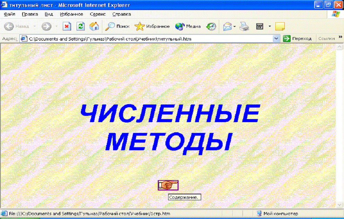This screenshot has height=219, width=344.
Task: Expand the address bar dropdown list
Action: coord(276,39)
